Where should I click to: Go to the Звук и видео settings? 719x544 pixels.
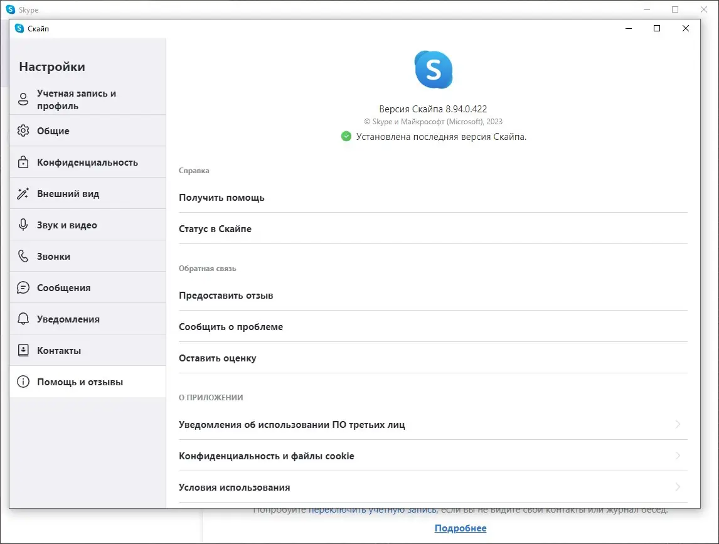88,225
